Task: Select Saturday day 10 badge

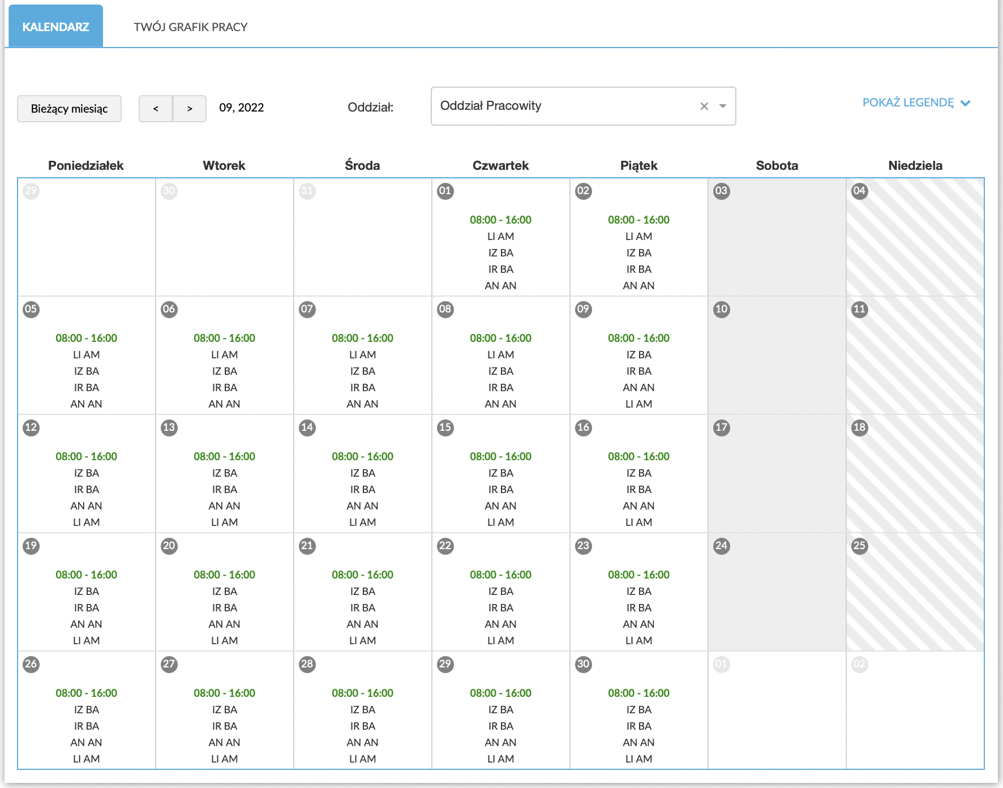Action: [x=722, y=309]
